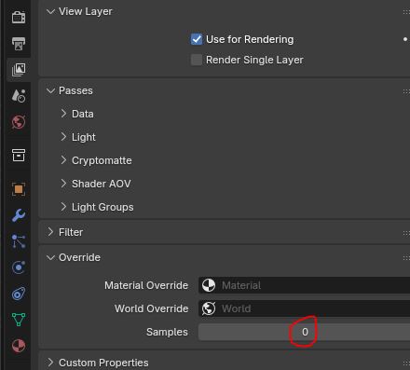Screen dimensions: 410x370
Task: Click the animate dot beside Use for Rendering
Action: point(405,39)
